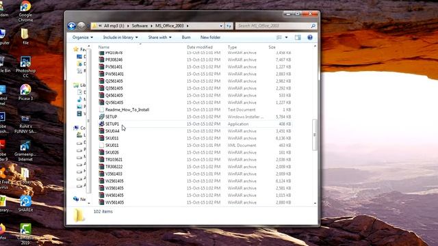438x246 pixels.
Task: Select the file named V3561403
Action: coord(114,174)
